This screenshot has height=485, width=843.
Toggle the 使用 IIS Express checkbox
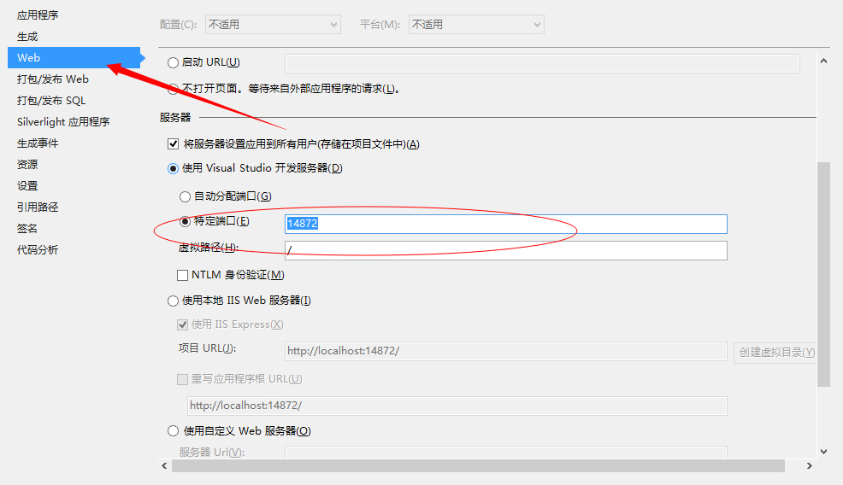[182, 324]
